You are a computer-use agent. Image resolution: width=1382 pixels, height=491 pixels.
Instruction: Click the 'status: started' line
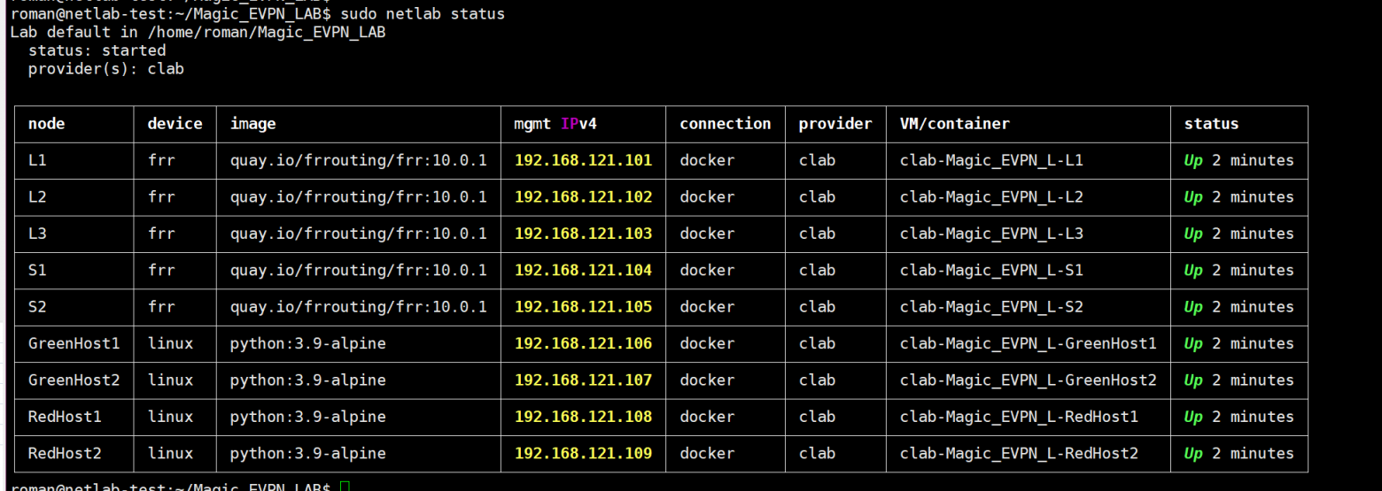coord(97,50)
